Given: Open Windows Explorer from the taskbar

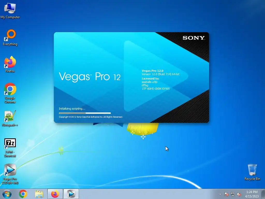Looking at the screenshot, I should coord(39,194).
